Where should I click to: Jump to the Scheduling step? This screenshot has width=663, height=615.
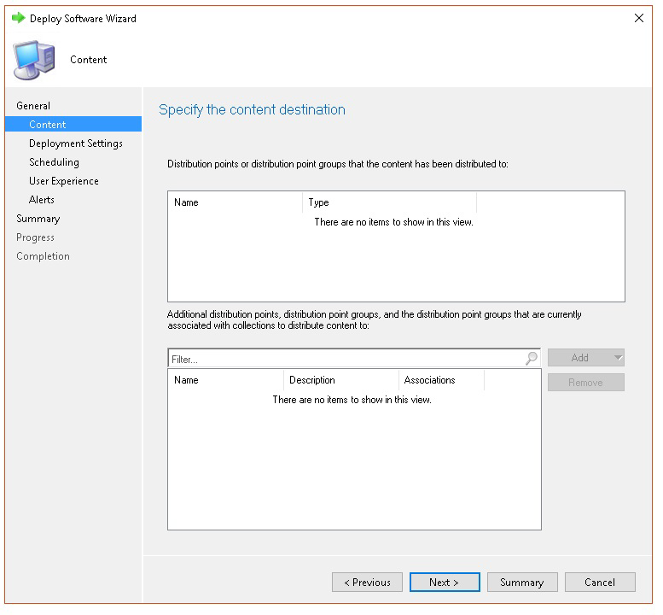coord(54,162)
